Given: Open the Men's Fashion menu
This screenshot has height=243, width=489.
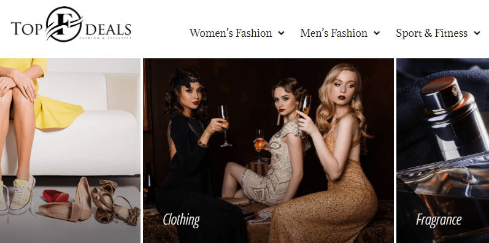Looking at the screenshot, I should (334, 33).
